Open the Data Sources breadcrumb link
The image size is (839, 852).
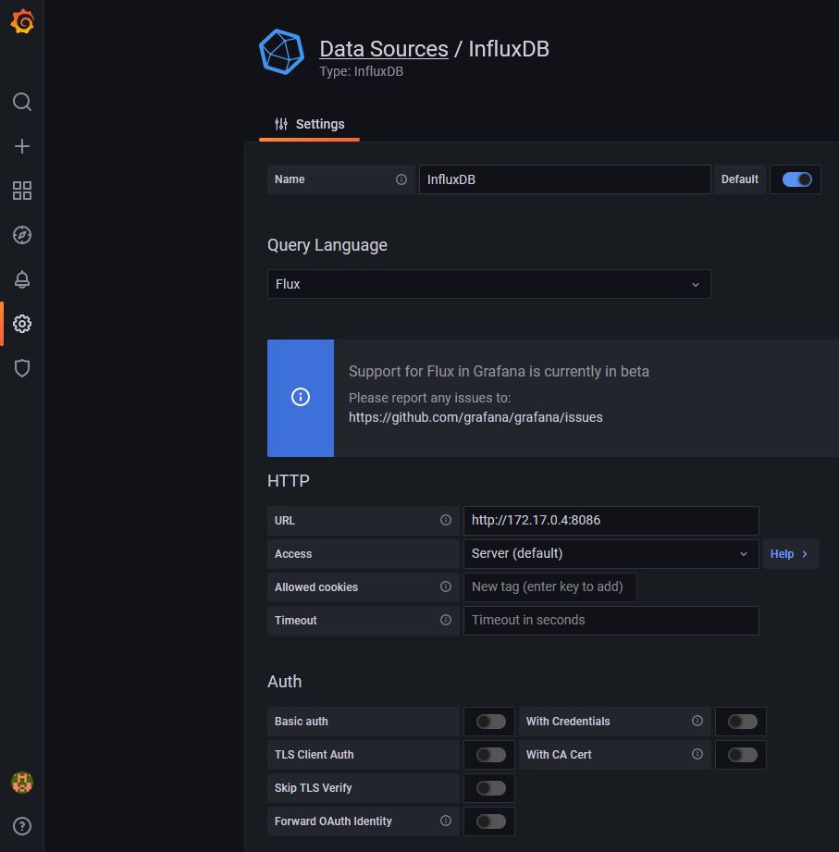383,48
